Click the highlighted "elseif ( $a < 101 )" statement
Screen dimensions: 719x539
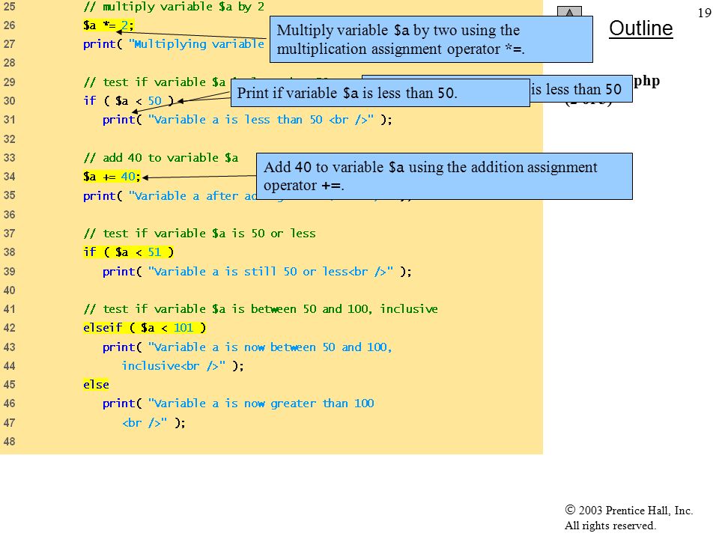(x=145, y=328)
